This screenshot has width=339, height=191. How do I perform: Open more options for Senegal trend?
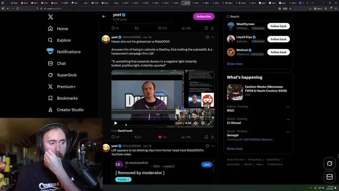click(x=288, y=132)
